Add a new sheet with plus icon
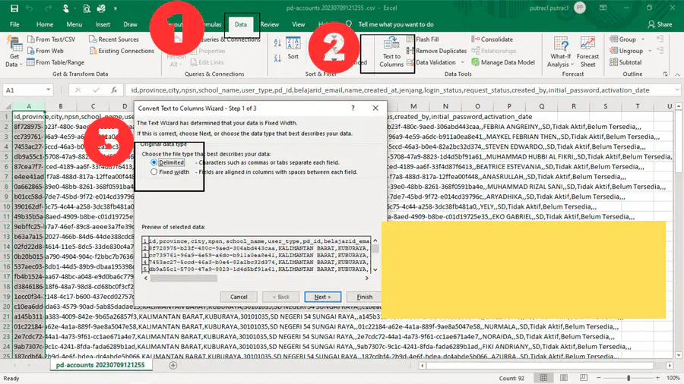684x384 pixels. pos(173,365)
